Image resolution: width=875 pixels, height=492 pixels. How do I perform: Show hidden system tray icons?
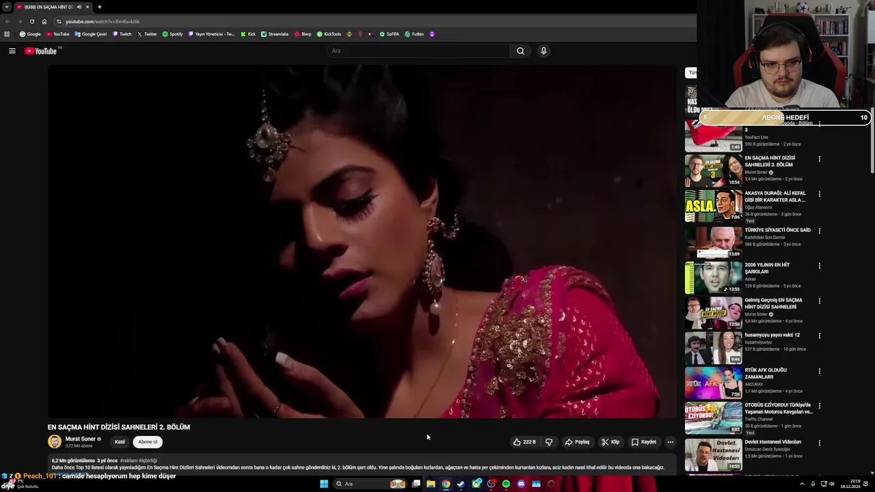point(802,484)
